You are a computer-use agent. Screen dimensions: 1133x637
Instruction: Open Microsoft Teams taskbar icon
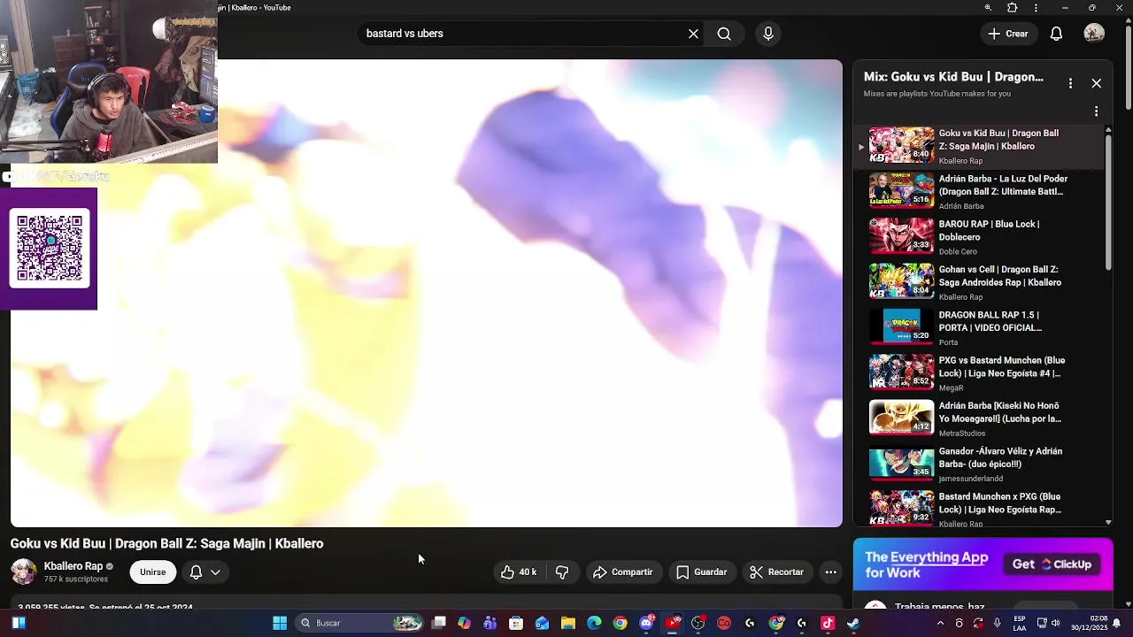click(x=490, y=623)
